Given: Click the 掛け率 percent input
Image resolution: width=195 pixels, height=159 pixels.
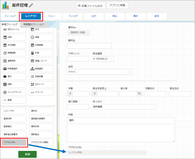Looking at the screenshot, I should tap(131, 94).
